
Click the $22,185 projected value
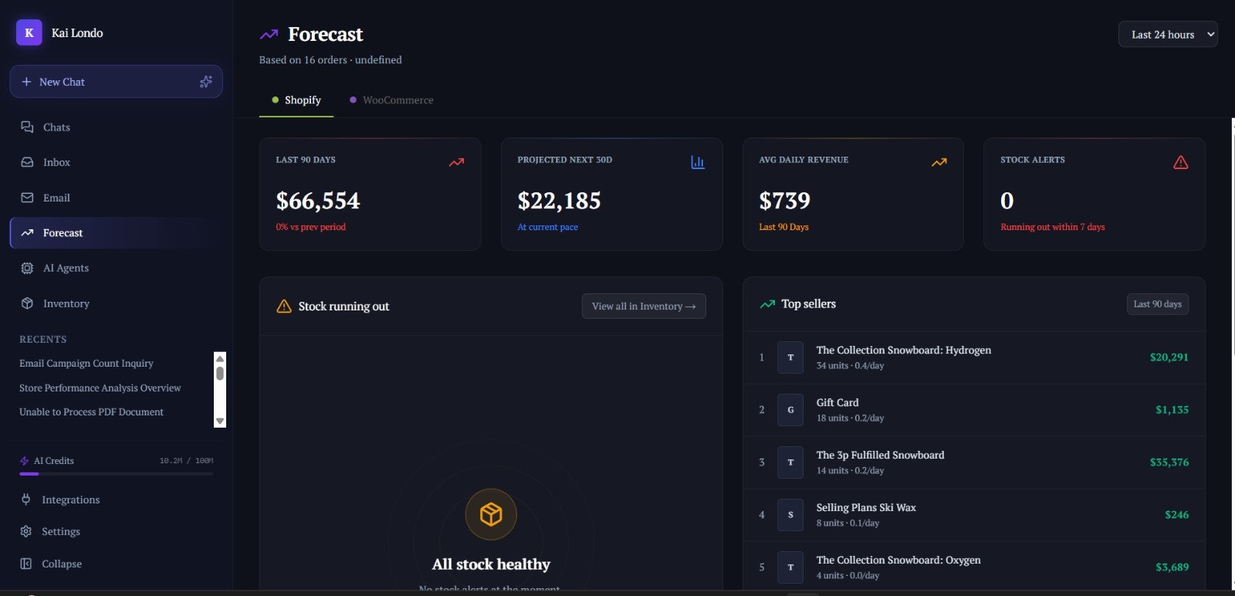point(559,201)
